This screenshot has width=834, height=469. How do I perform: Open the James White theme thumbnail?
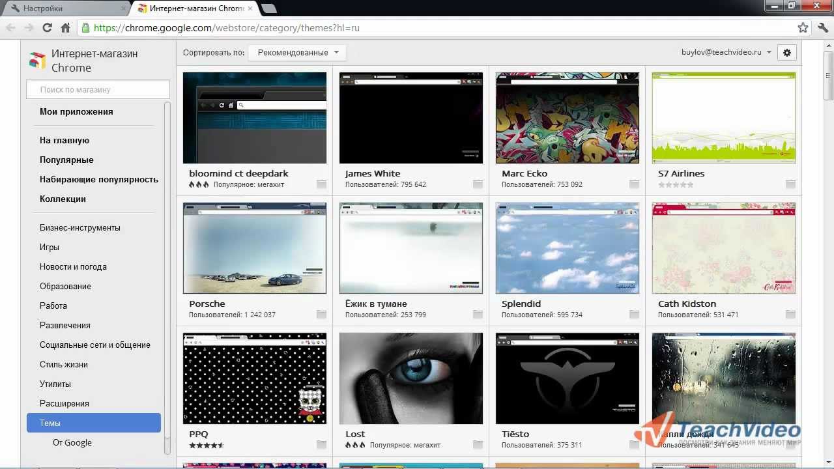[411, 118]
